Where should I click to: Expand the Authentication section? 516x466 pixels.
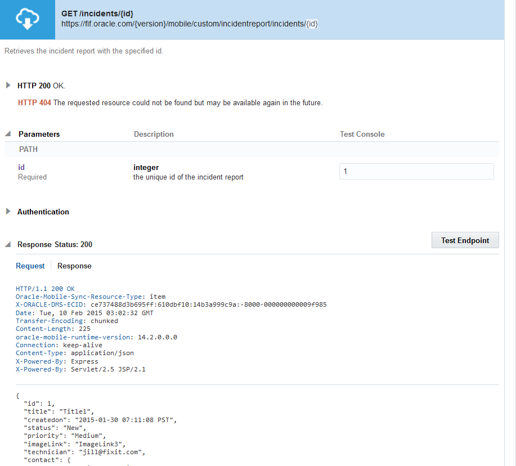tap(8, 212)
